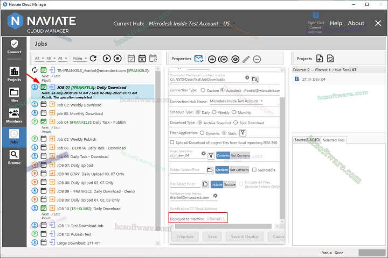Switch to the Source(BIM360) tab
388x258 pixels.
pyautogui.click(x=307, y=140)
